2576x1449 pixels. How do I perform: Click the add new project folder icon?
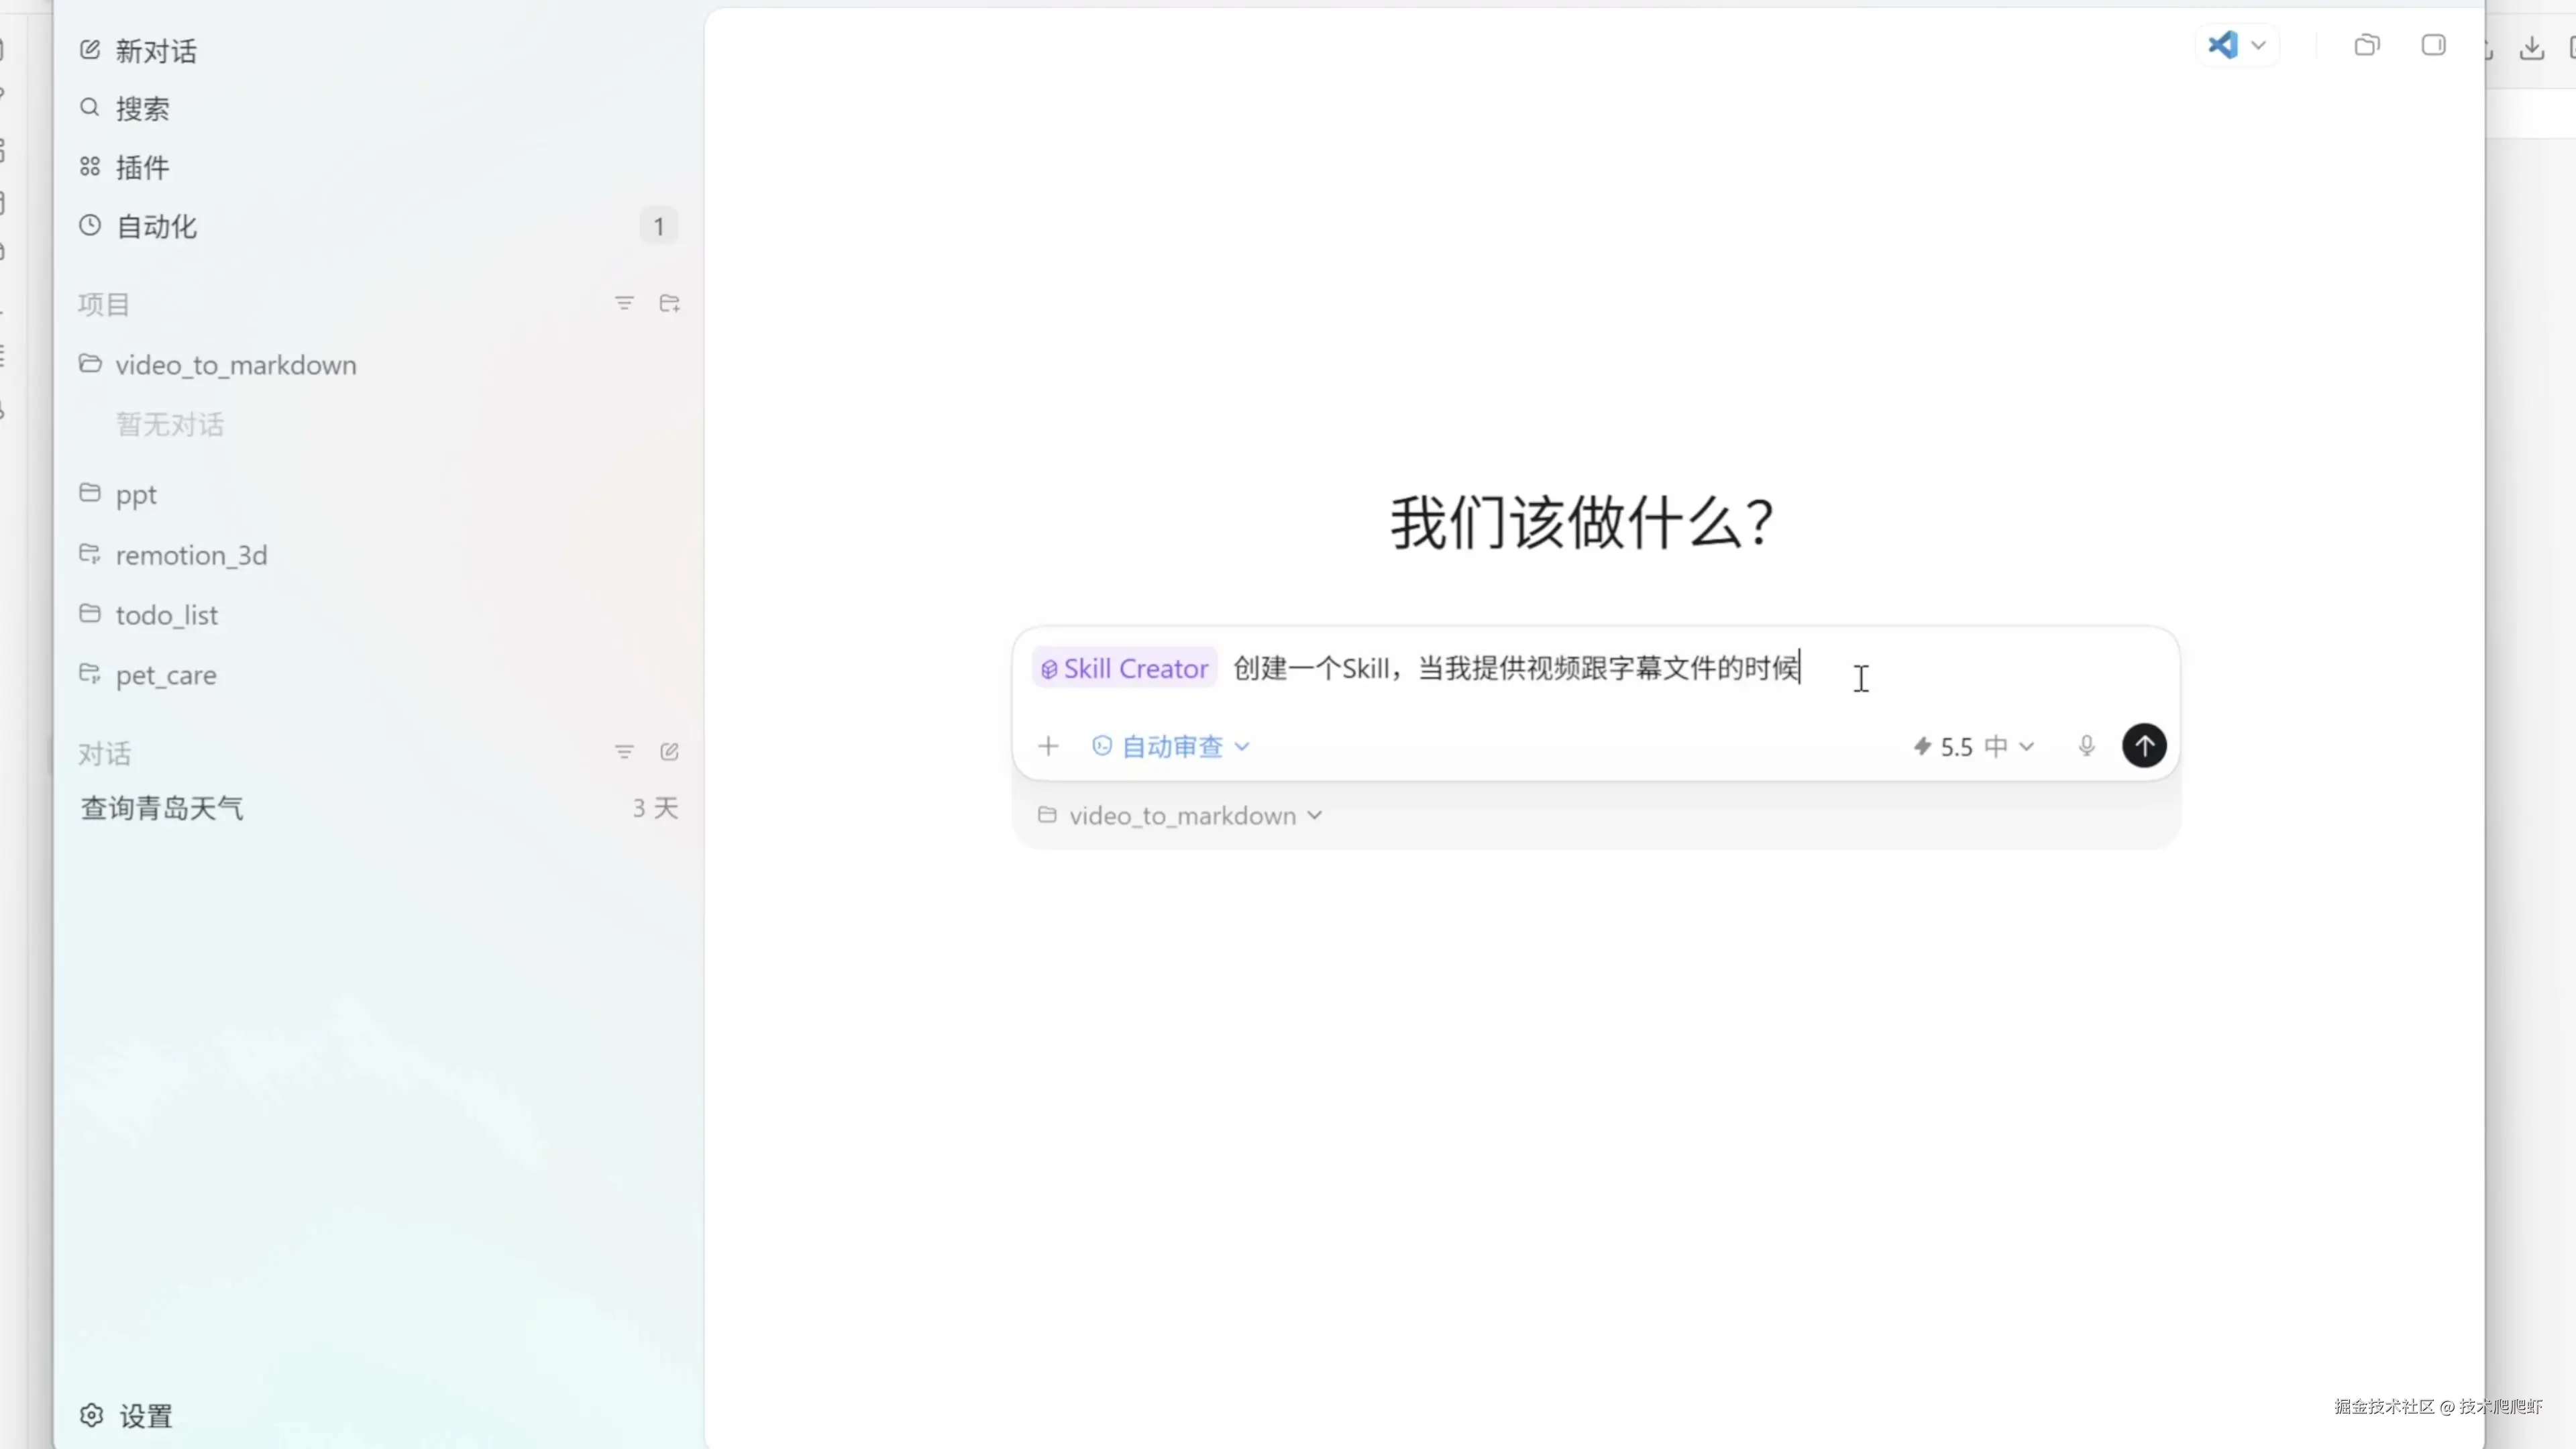coord(669,303)
